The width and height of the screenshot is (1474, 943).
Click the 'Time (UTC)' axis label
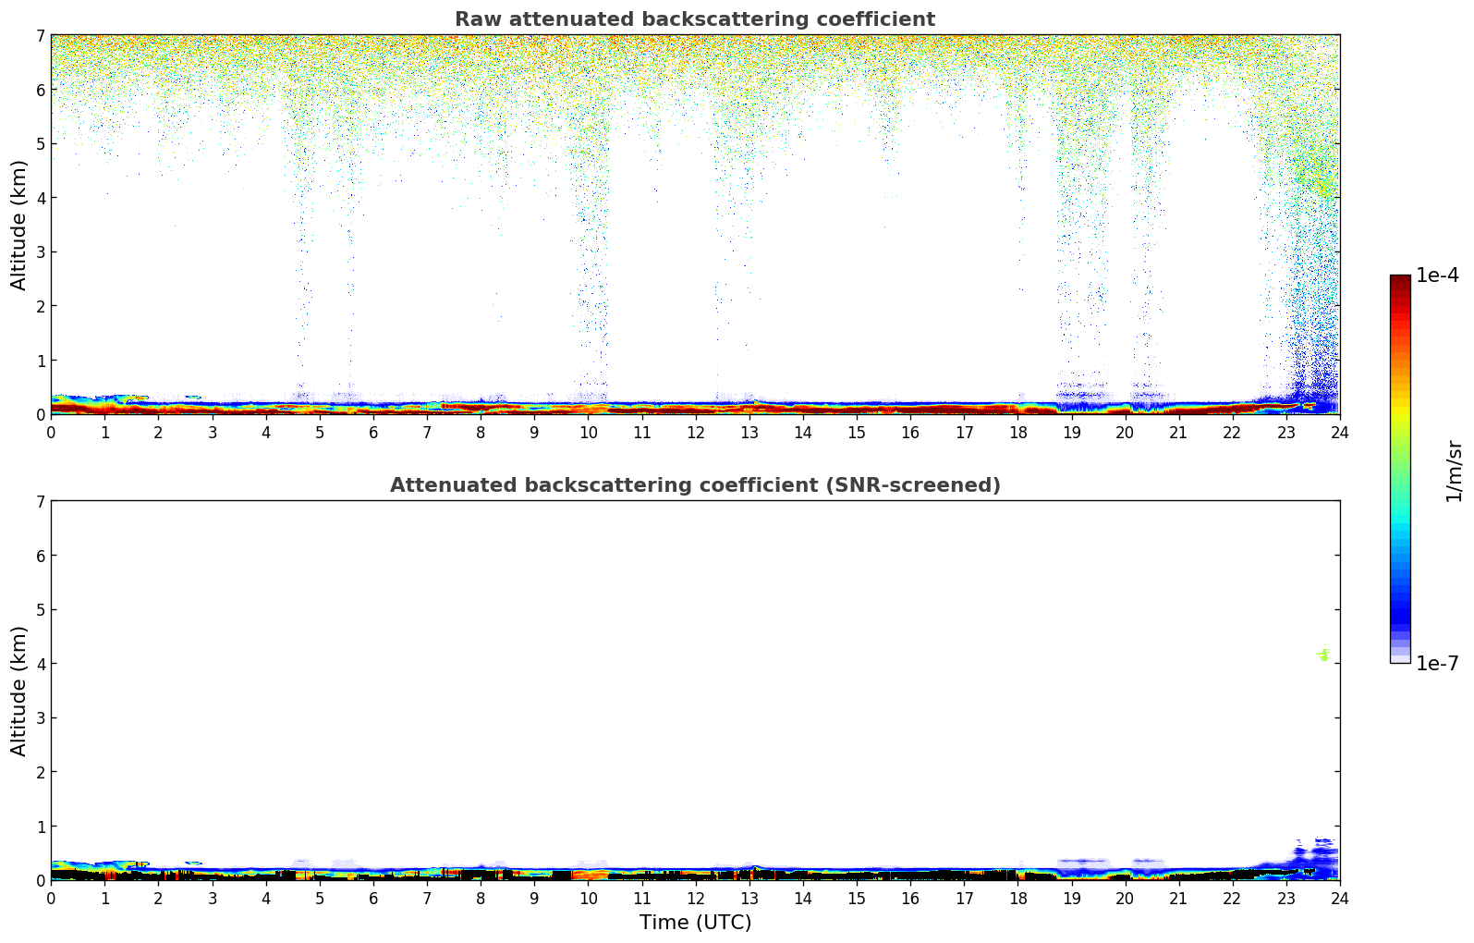click(x=695, y=923)
